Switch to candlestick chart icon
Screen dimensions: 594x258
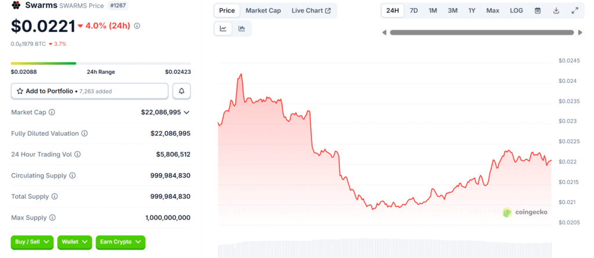[x=242, y=28]
